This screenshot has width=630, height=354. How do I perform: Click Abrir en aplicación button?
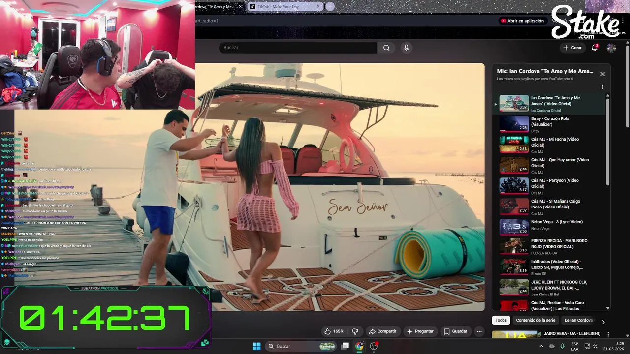tap(522, 21)
